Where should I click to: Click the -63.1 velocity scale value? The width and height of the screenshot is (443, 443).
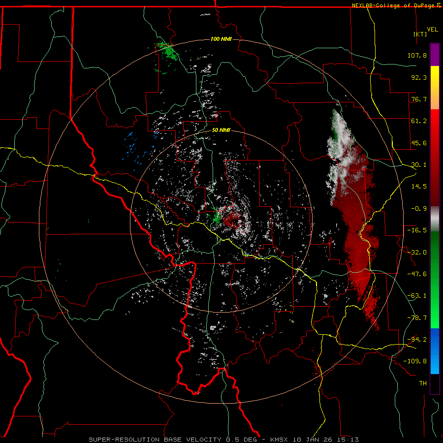click(417, 296)
